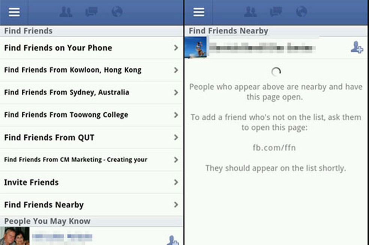Open Find Friends Nearby entry
Viewport: 369px width, 245px height.
(x=91, y=205)
